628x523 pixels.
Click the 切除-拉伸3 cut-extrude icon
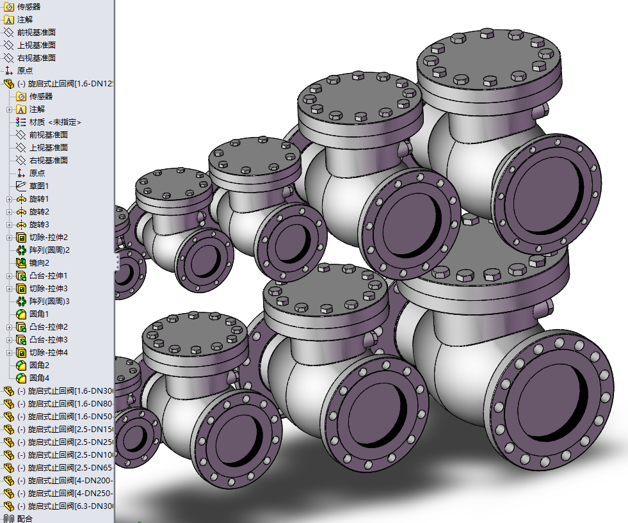click(x=21, y=289)
